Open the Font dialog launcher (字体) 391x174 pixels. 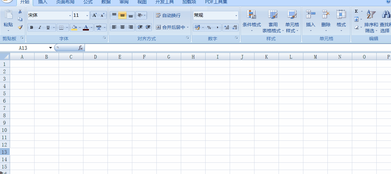pos(104,38)
